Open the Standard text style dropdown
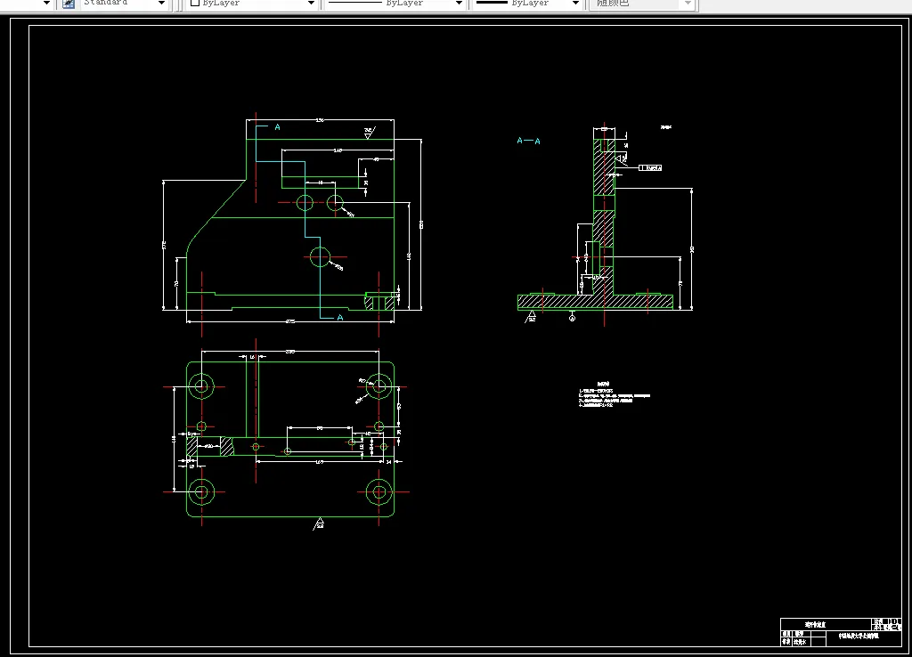The height and width of the screenshot is (657, 912). pyautogui.click(x=162, y=4)
